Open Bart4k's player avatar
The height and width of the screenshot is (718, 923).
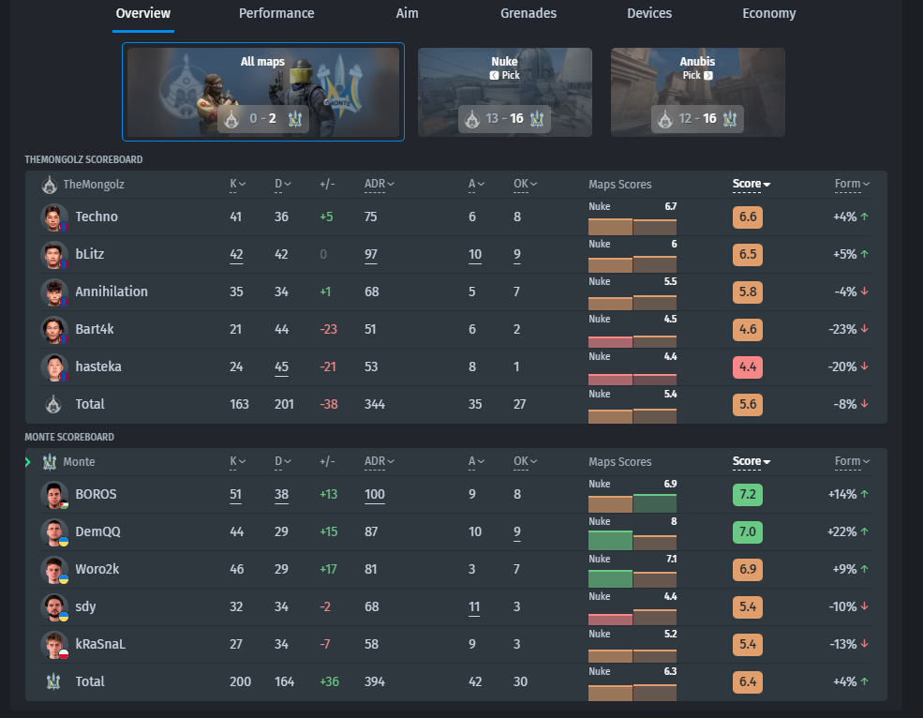[x=53, y=329]
